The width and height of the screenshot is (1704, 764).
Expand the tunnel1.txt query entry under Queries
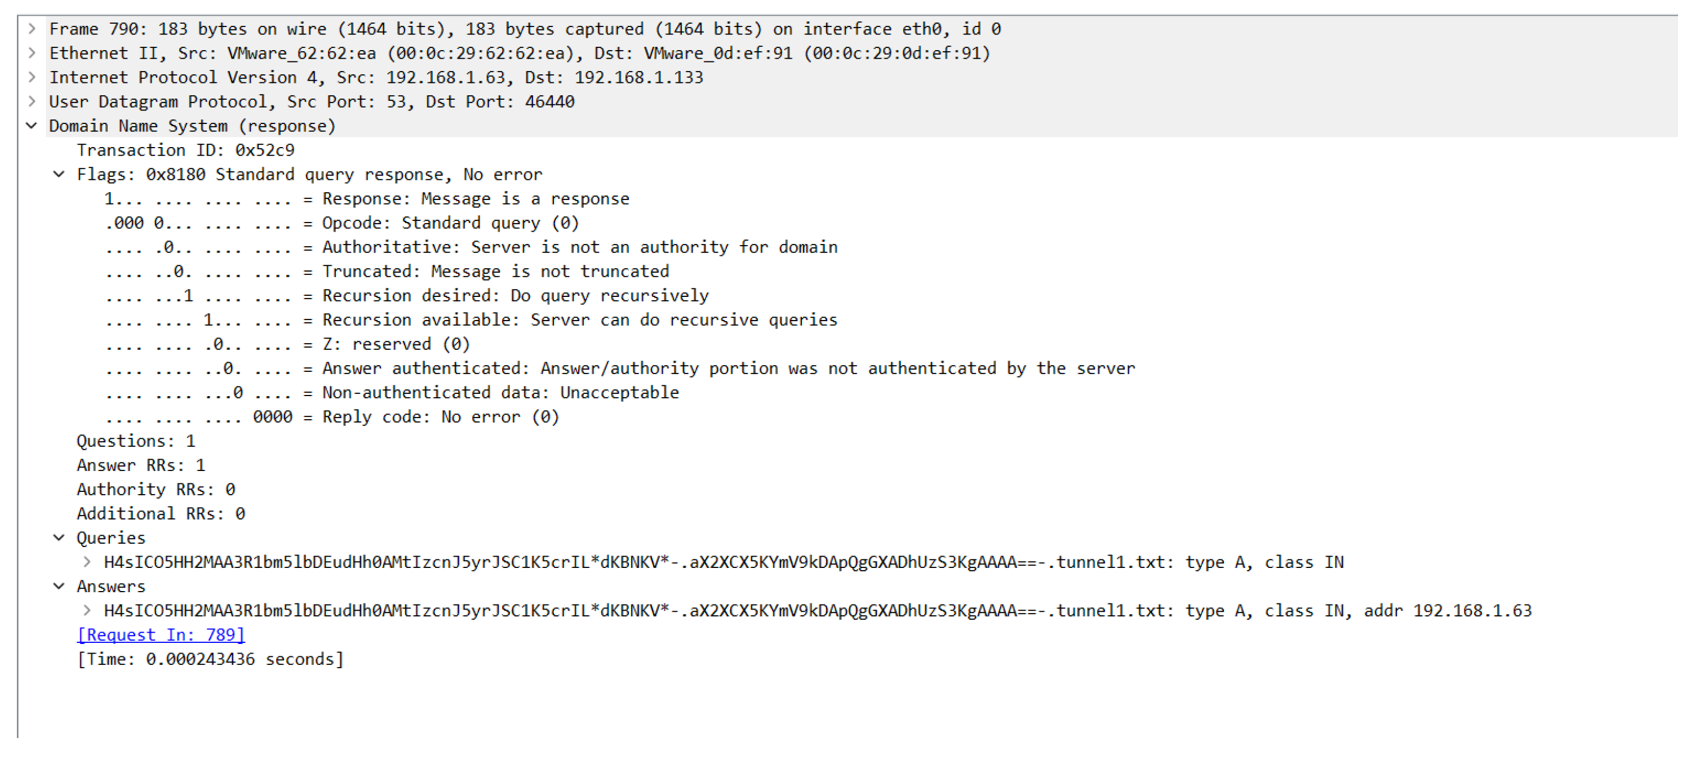coord(87,562)
